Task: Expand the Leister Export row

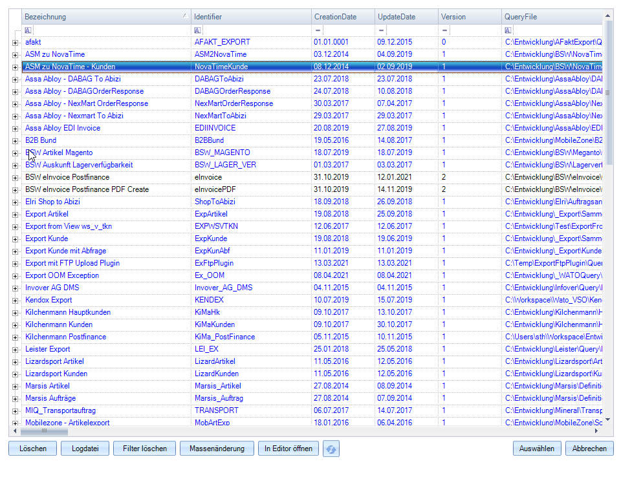Action: pos(15,350)
